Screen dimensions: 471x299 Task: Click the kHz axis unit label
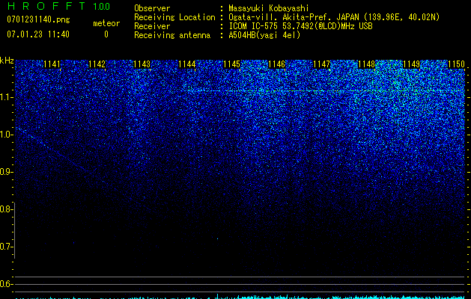7,61
